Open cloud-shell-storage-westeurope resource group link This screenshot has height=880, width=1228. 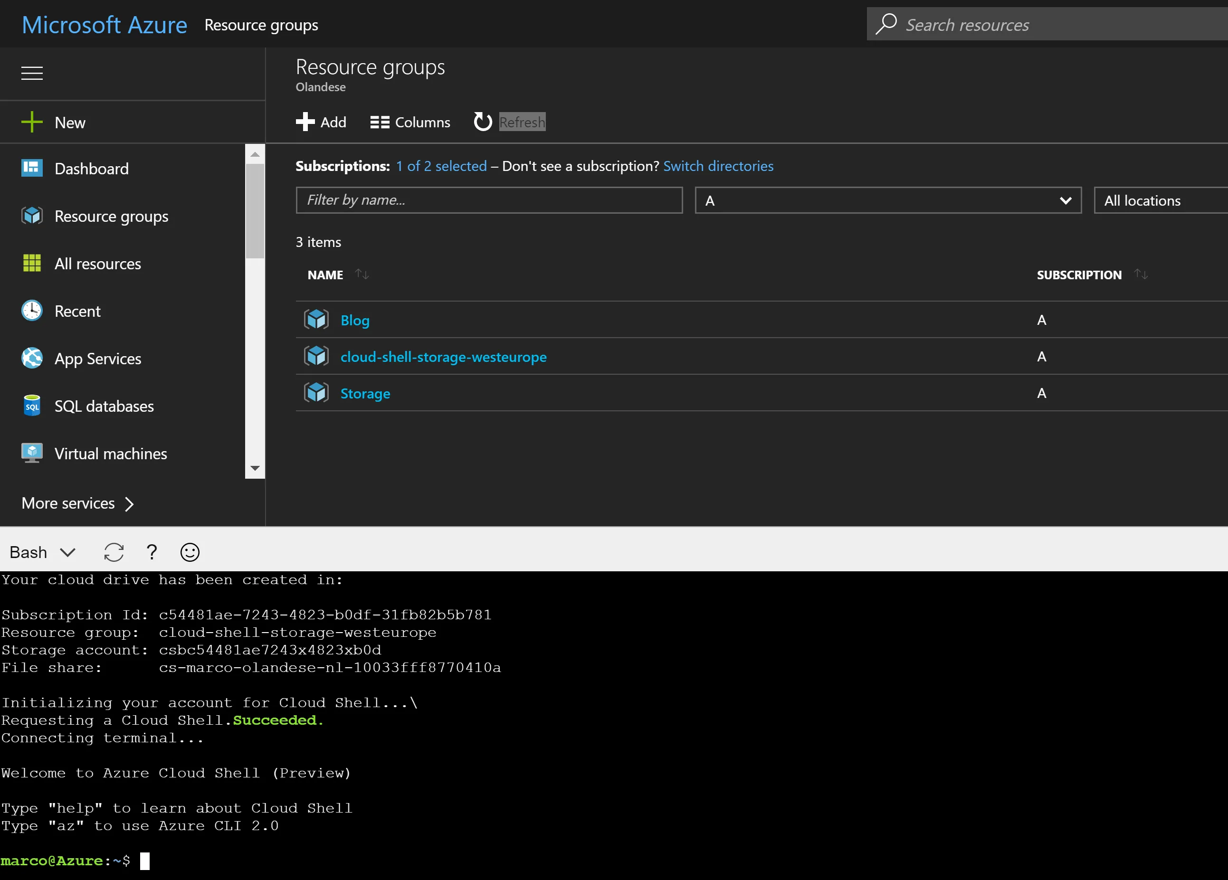443,357
